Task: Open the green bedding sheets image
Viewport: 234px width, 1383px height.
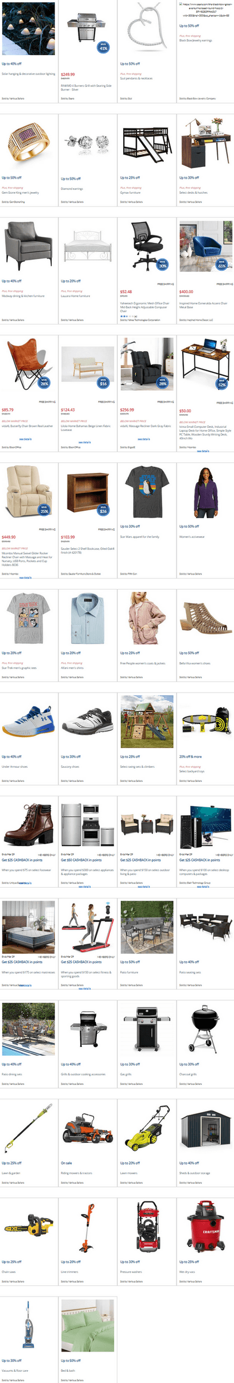Action: [x=87, y=1325]
